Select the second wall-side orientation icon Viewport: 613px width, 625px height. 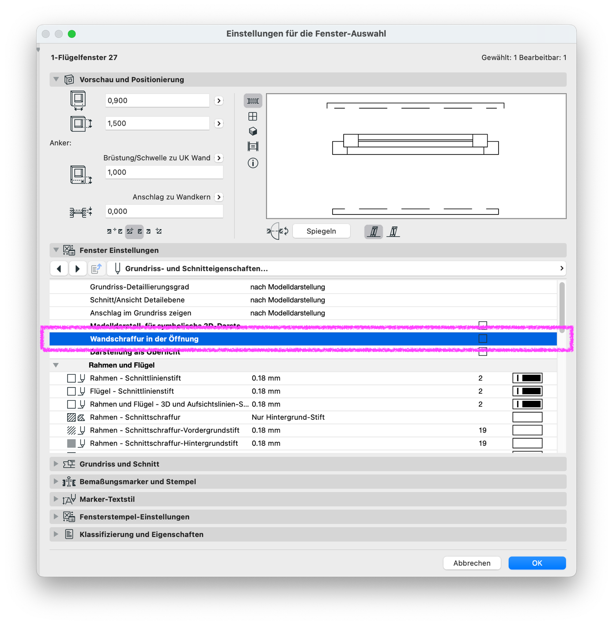(x=393, y=231)
